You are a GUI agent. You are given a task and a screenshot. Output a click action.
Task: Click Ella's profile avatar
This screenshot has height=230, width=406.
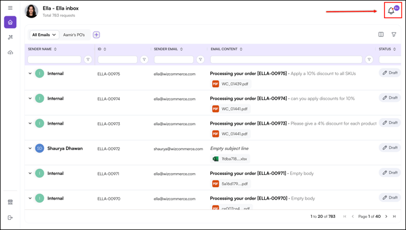32,11
